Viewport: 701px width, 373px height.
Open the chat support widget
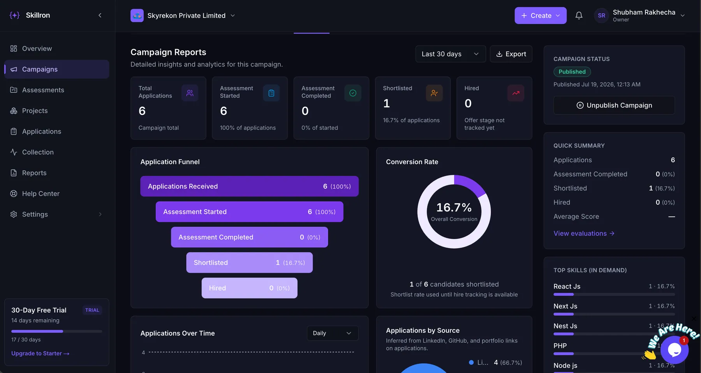(x=675, y=350)
